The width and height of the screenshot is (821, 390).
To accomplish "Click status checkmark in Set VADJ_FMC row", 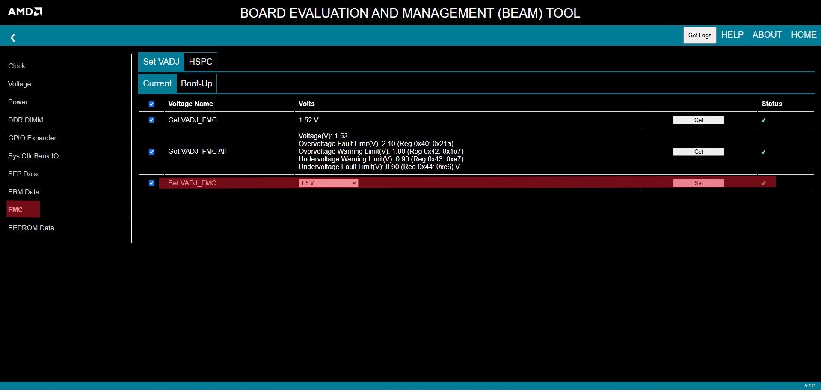I will coord(763,183).
